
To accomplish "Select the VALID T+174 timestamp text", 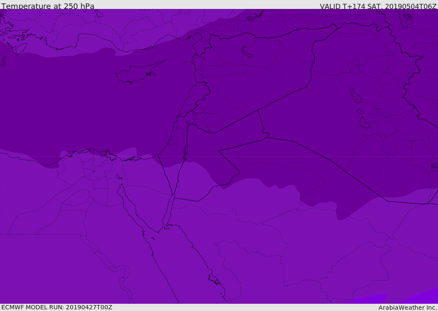I will click(378, 6).
